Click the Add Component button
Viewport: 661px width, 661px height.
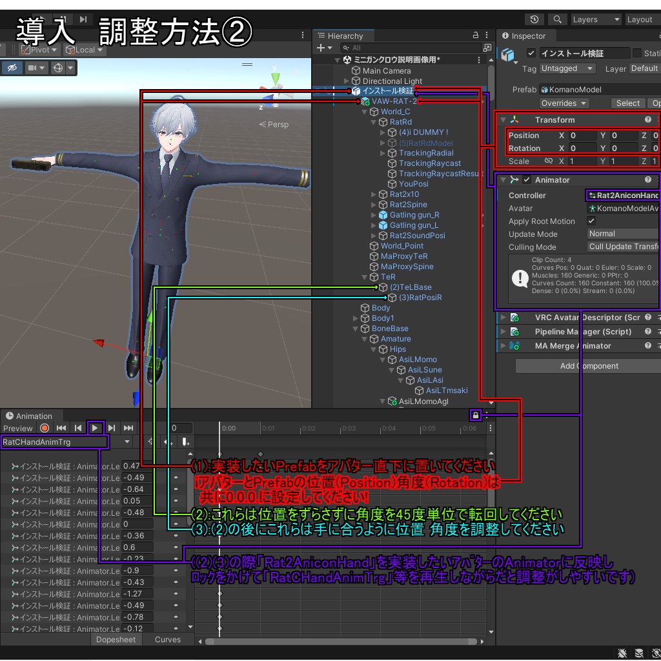pyautogui.click(x=589, y=366)
